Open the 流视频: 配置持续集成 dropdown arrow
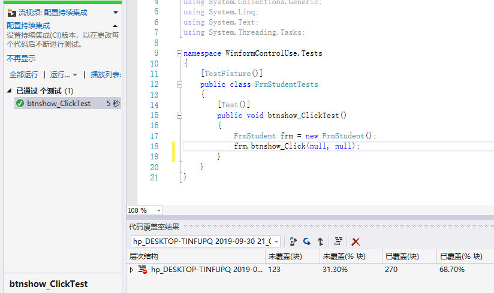The image size is (494, 293). pyautogui.click(x=116, y=13)
